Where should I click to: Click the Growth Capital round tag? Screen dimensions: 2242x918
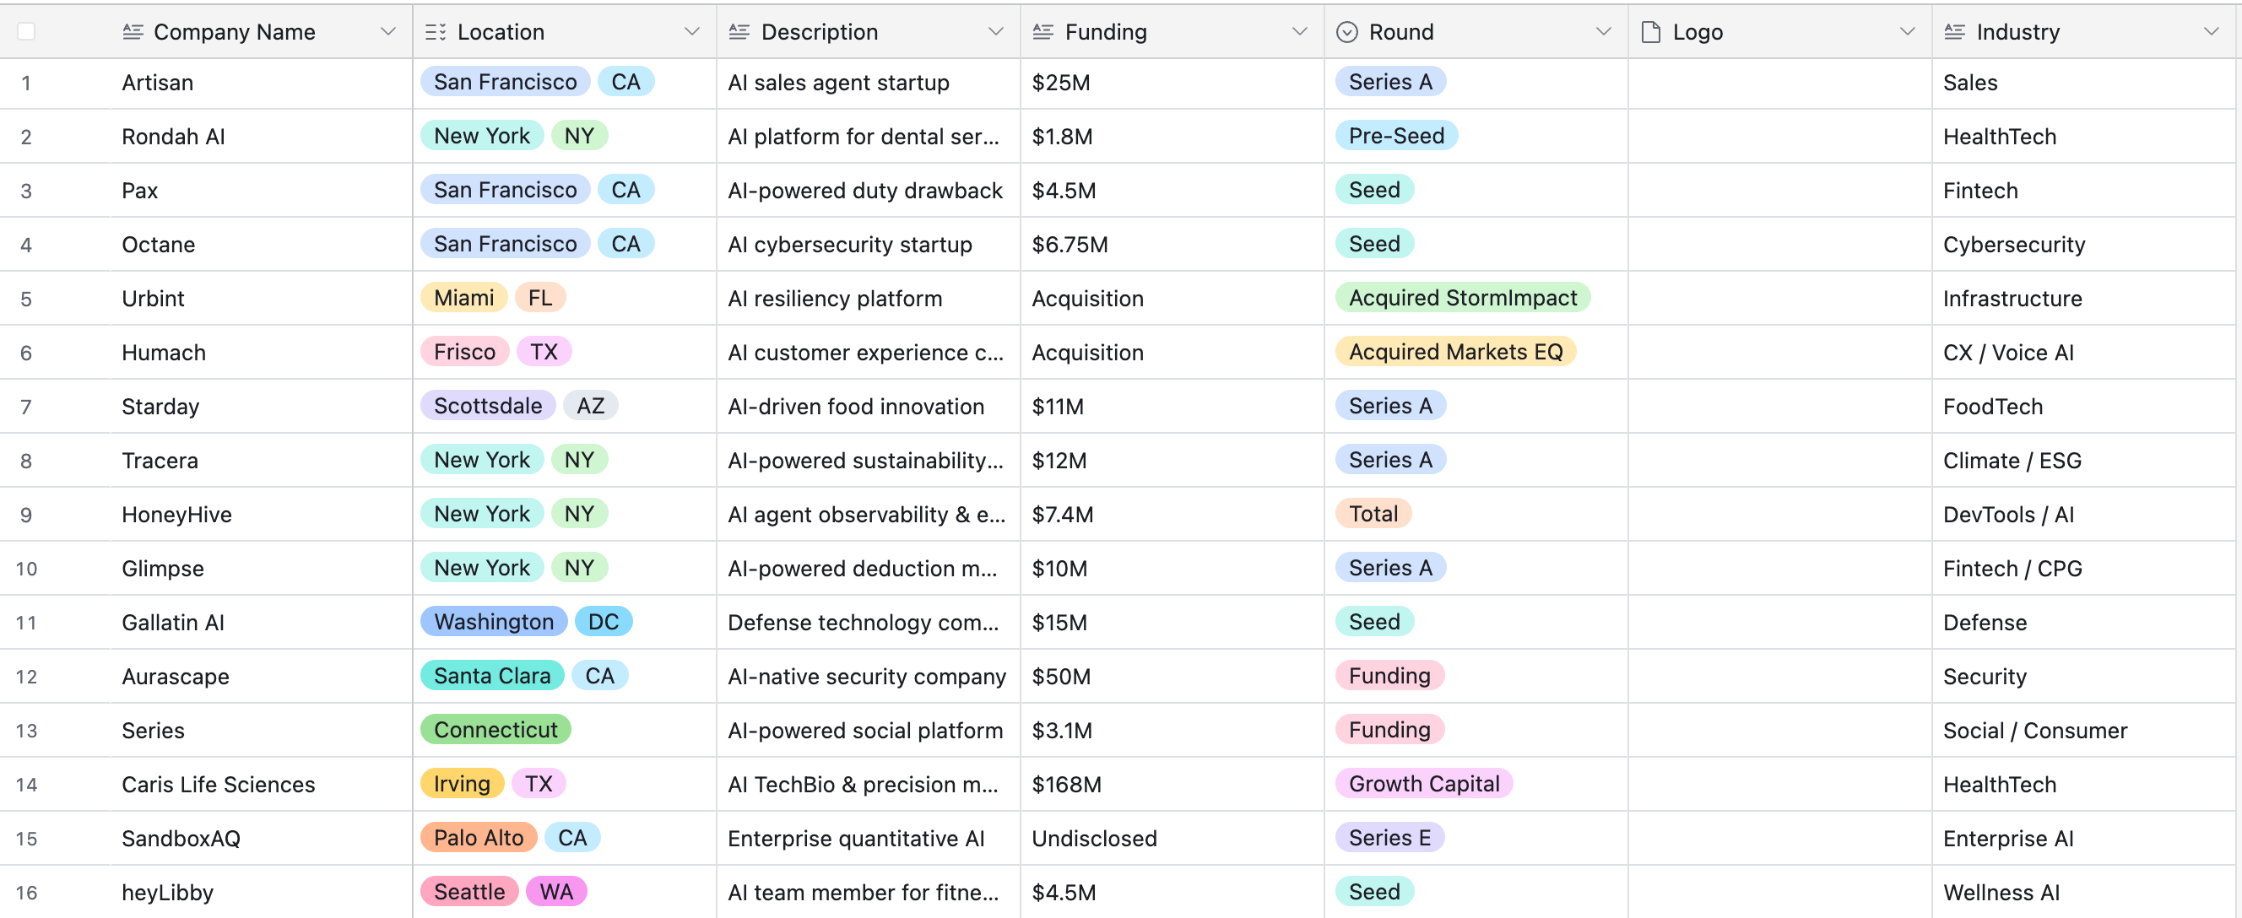tap(1424, 783)
